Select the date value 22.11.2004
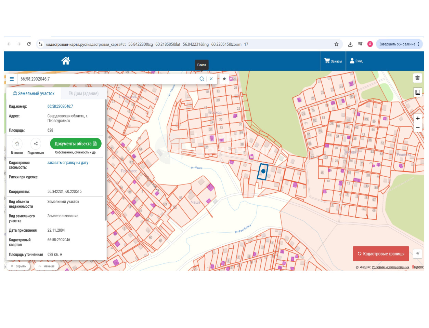429x328 pixels. point(56,230)
